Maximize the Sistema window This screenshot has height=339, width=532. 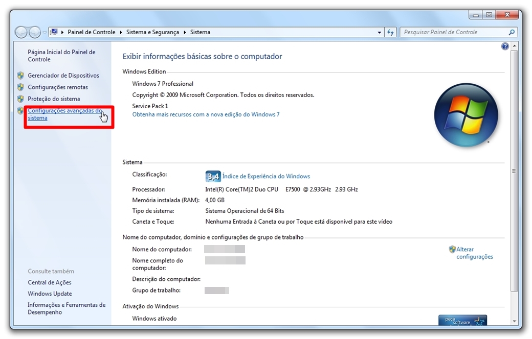coord(489,15)
